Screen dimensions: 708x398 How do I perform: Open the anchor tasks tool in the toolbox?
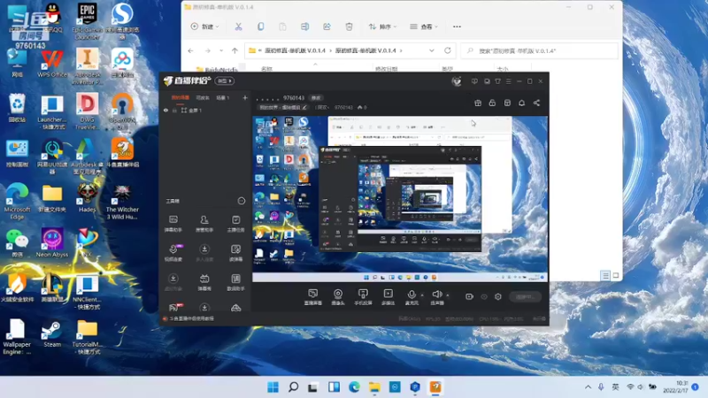(x=235, y=224)
